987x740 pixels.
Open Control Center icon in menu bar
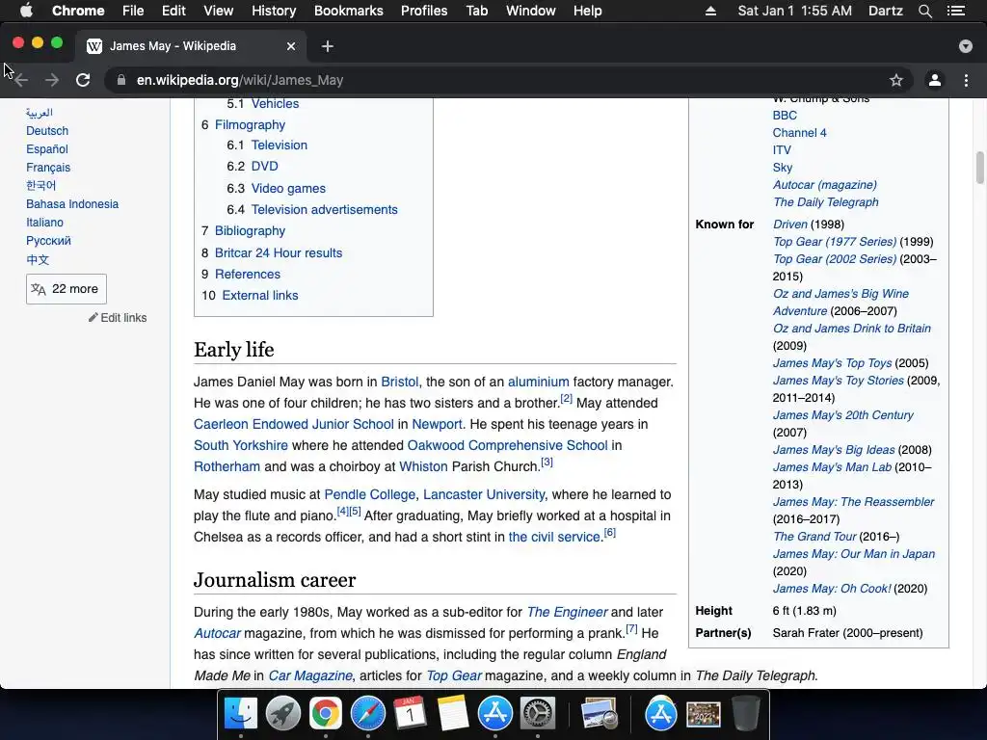pyautogui.click(x=956, y=11)
